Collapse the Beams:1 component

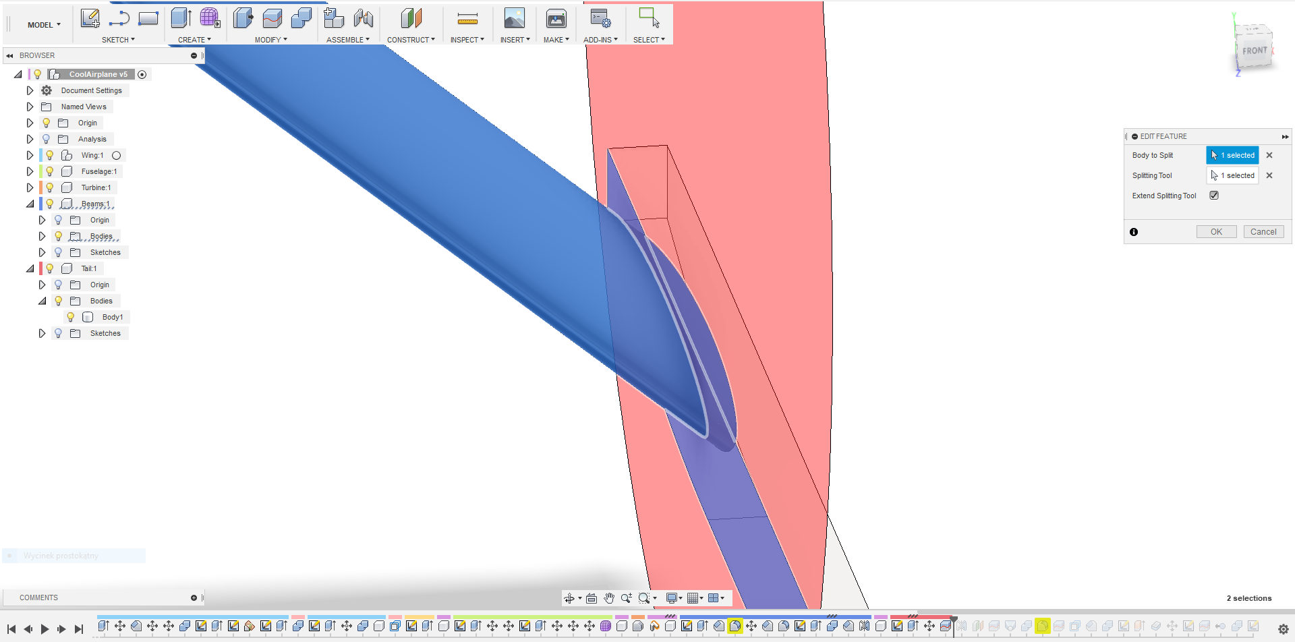coord(30,204)
